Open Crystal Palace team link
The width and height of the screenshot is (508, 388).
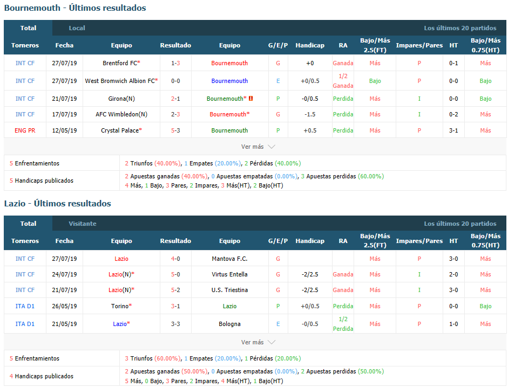pos(121,130)
